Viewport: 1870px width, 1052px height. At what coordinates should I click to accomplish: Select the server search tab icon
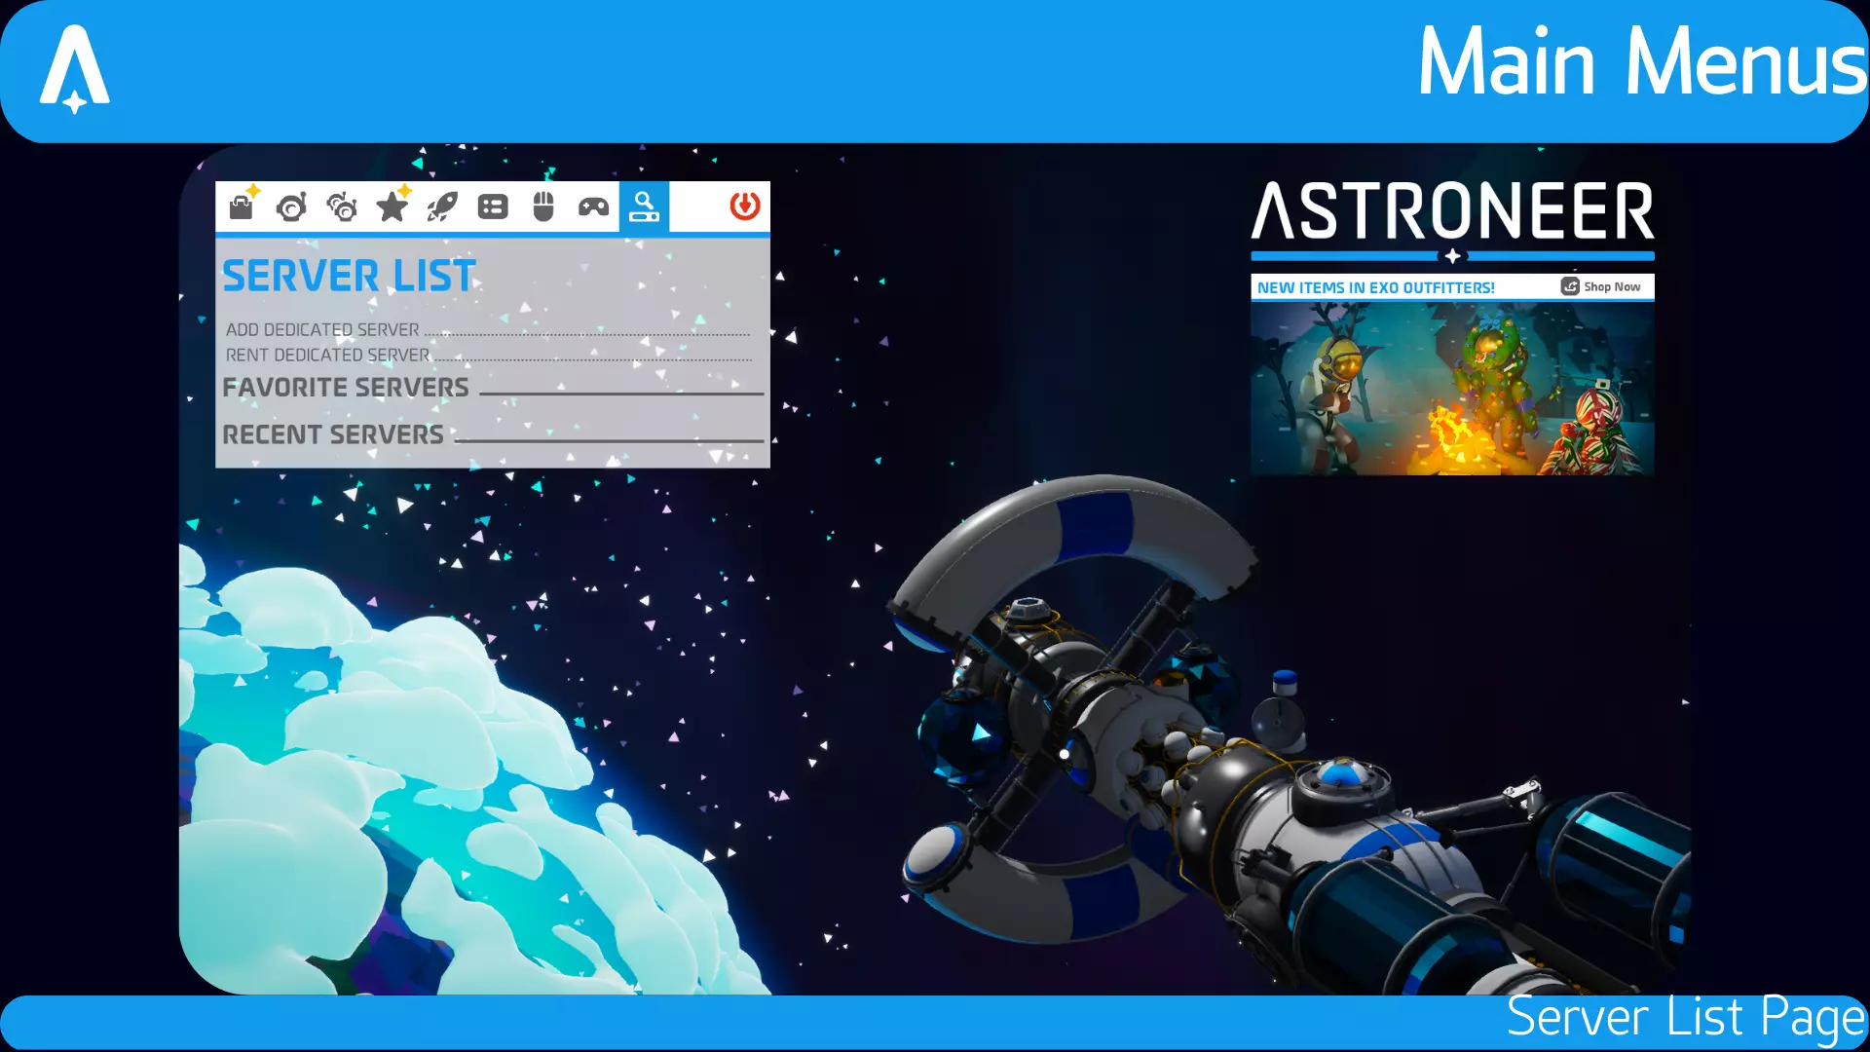click(x=644, y=207)
